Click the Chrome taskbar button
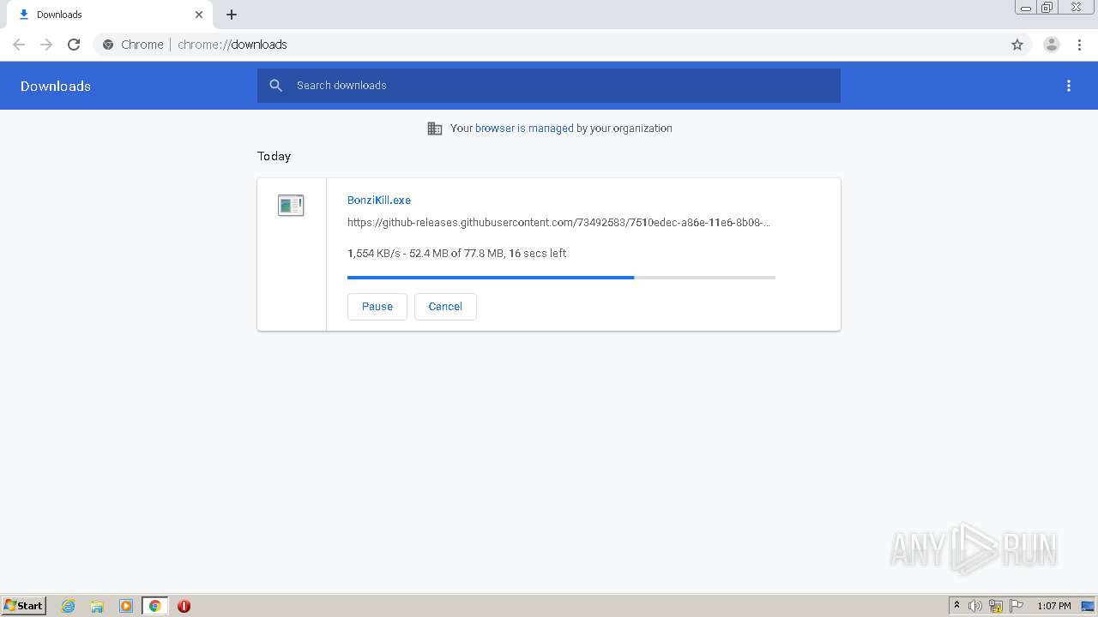The image size is (1098, 617). pos(154,606)
